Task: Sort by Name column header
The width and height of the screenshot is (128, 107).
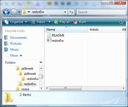Action: point(66,30)
